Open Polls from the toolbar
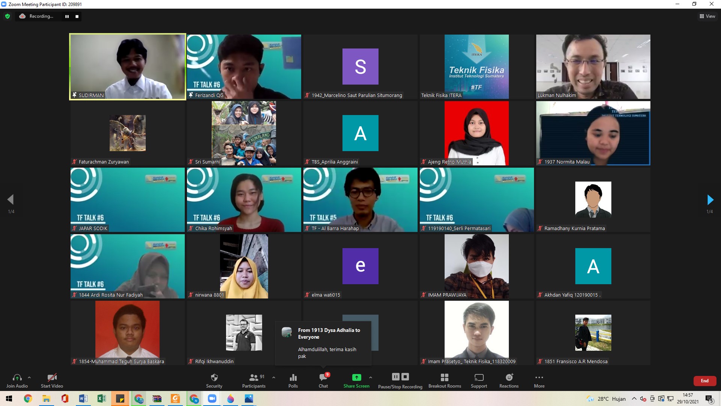721x406 pixels. tap(293, 380)
